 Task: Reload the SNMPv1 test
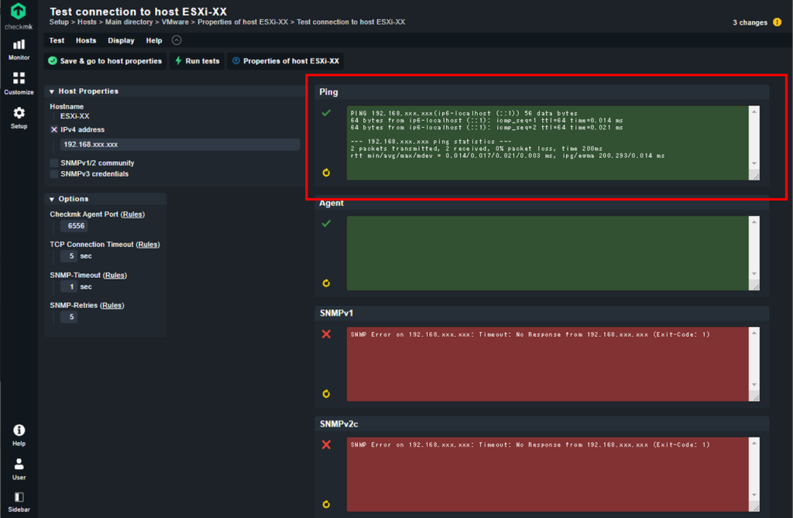click(x=326, y=393)
